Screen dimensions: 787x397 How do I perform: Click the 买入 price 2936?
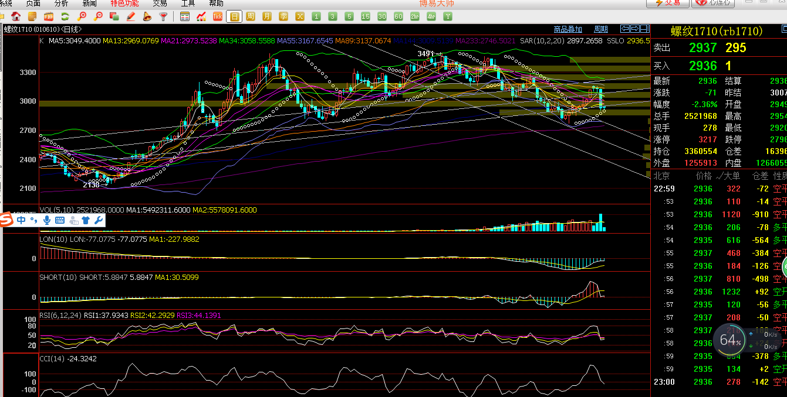click(x=703, y=66)
